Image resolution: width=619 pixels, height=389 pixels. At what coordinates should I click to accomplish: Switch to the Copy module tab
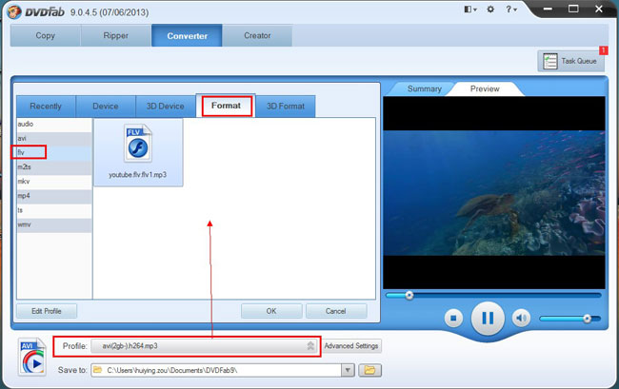point(46,35)
